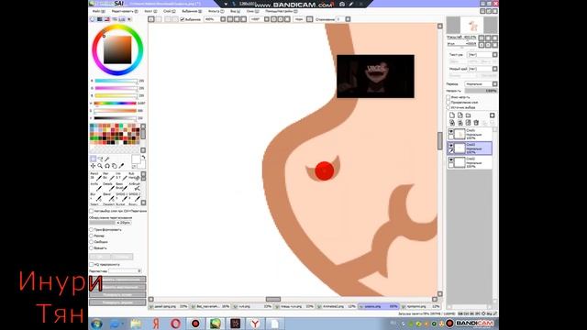
Task: Hide the bottom layer eye icon
Action: 451,159
